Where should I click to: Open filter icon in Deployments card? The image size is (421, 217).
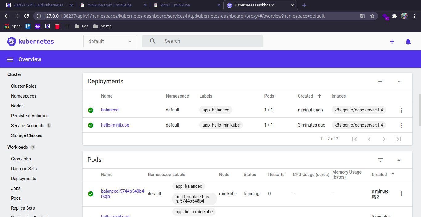[380, 82]
